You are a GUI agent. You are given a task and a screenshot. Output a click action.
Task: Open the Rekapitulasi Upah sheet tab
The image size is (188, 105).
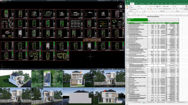[x=171, y=102]
